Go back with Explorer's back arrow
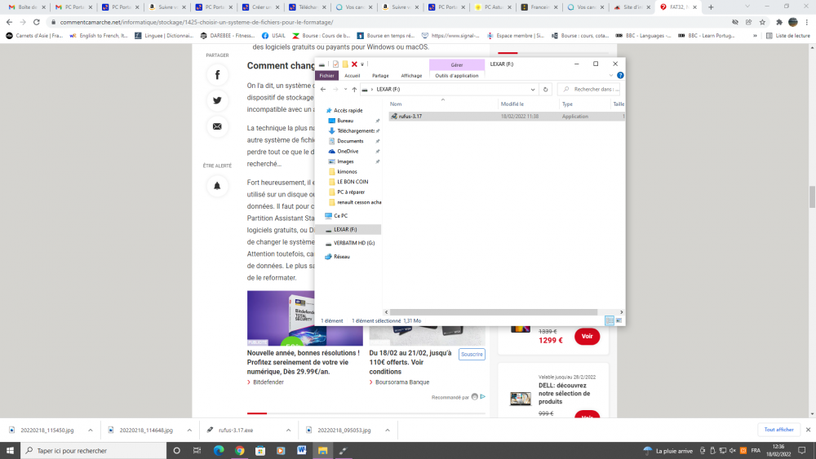 click(x=323, y=90)
